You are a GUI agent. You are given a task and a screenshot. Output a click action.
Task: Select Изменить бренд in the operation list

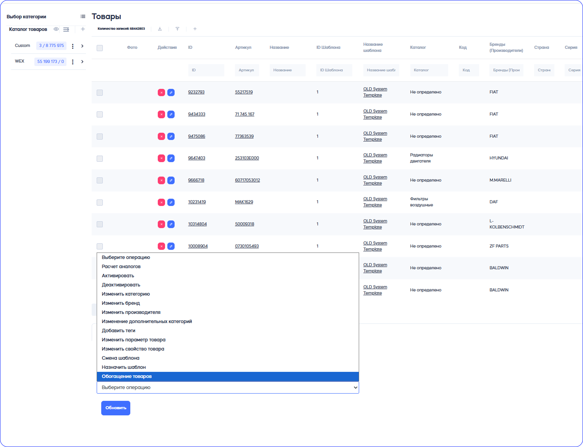(121, 303)
